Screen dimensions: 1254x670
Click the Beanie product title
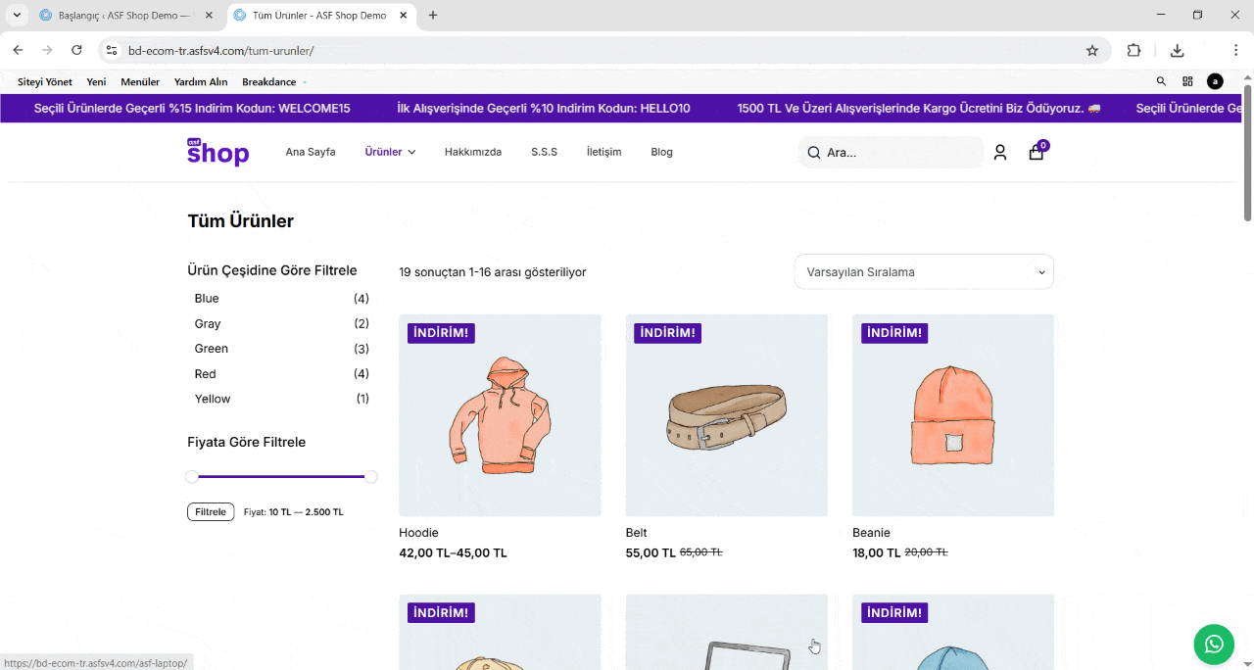pos(871,533)
